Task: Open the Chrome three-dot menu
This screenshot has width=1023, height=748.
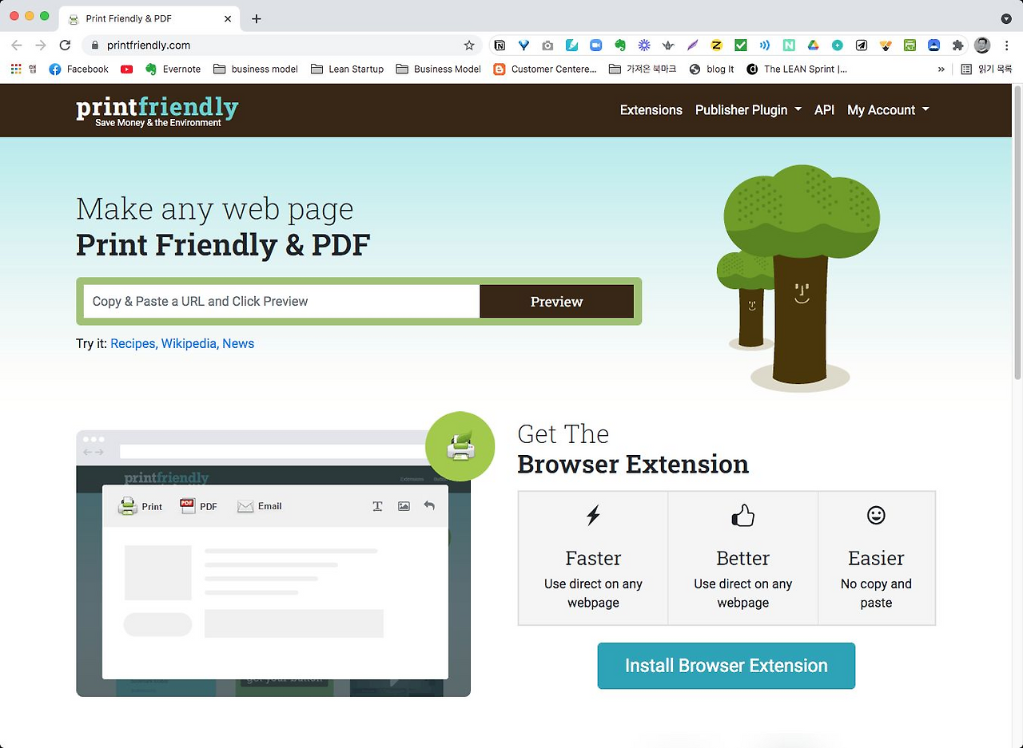Action: click(x=1007, y=46)
